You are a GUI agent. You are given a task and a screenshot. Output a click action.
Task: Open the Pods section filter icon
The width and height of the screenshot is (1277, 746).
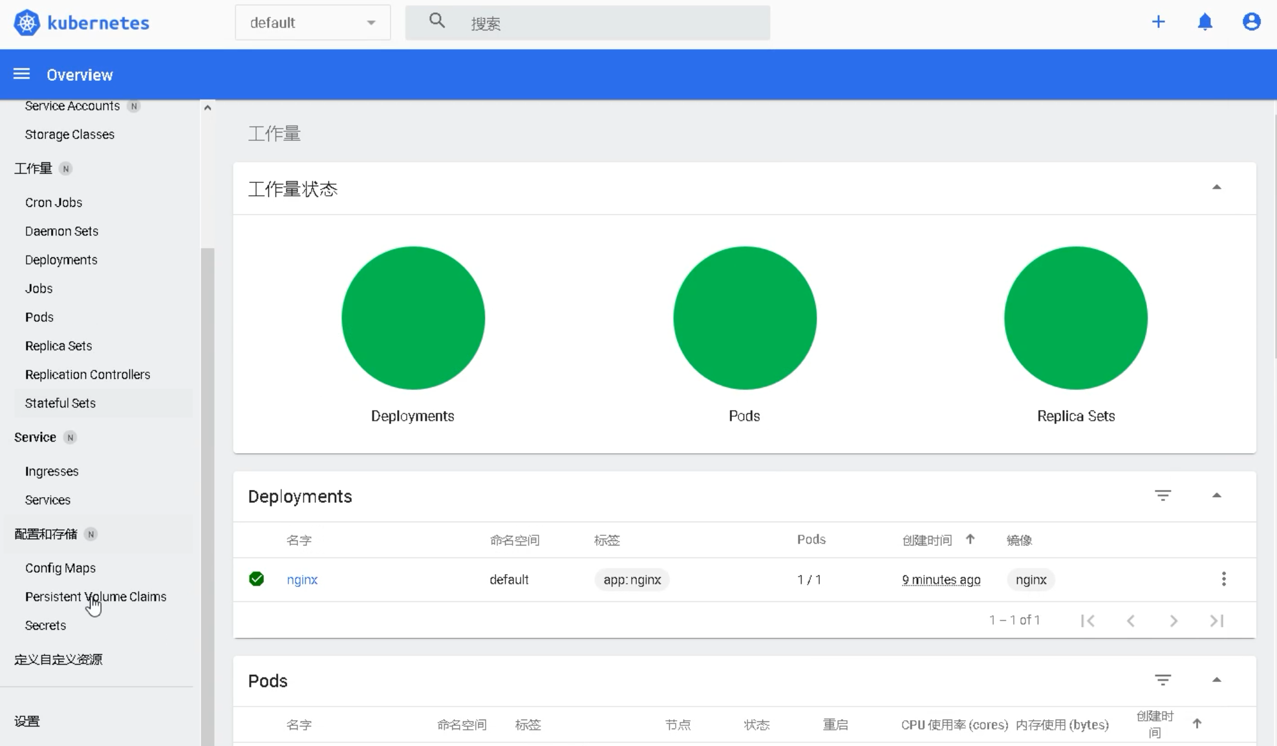point(1163,679)
